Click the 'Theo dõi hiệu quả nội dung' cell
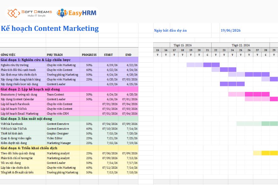 tap(23, 153)
